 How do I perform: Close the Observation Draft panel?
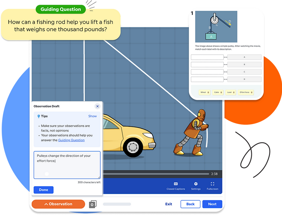pos(97,106)
